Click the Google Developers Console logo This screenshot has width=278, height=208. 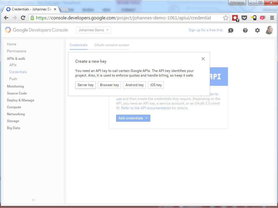(x=36, y=30)
